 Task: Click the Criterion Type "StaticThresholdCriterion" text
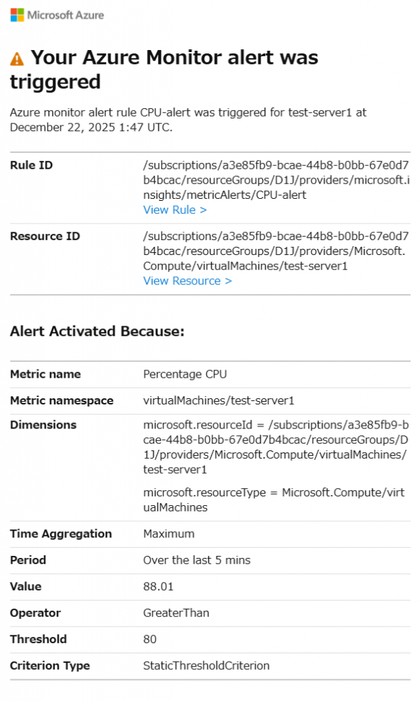[206, 666]
